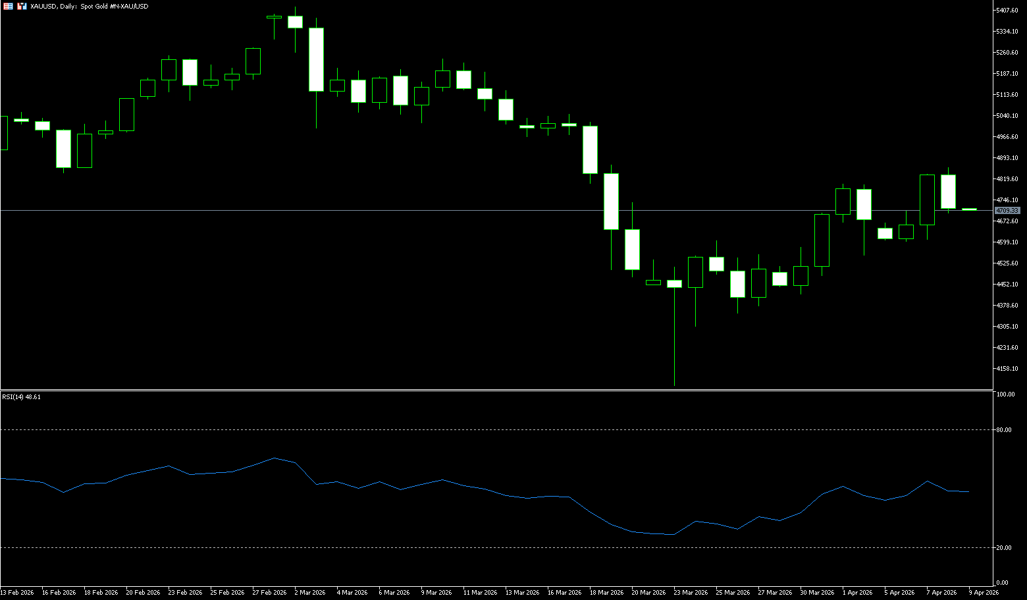Click the 2 Mar 2026 date label

pyautogui.click(x=309, y=593)
